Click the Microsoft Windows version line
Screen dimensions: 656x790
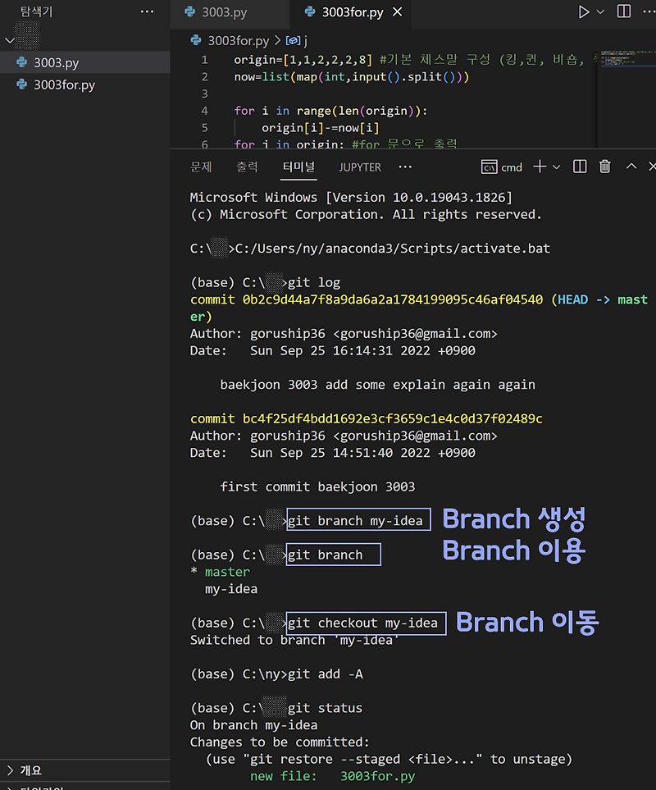pos(351,198)
